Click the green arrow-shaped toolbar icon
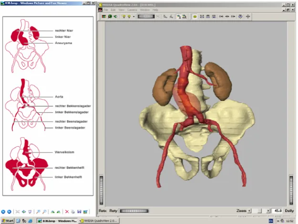The image size is (298, 224). tap(115, 17)
